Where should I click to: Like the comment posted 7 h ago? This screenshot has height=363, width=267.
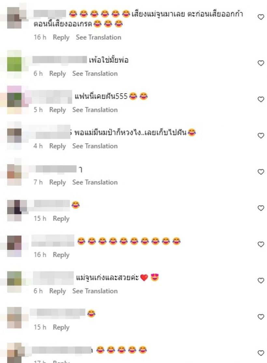tap(261, 172)
